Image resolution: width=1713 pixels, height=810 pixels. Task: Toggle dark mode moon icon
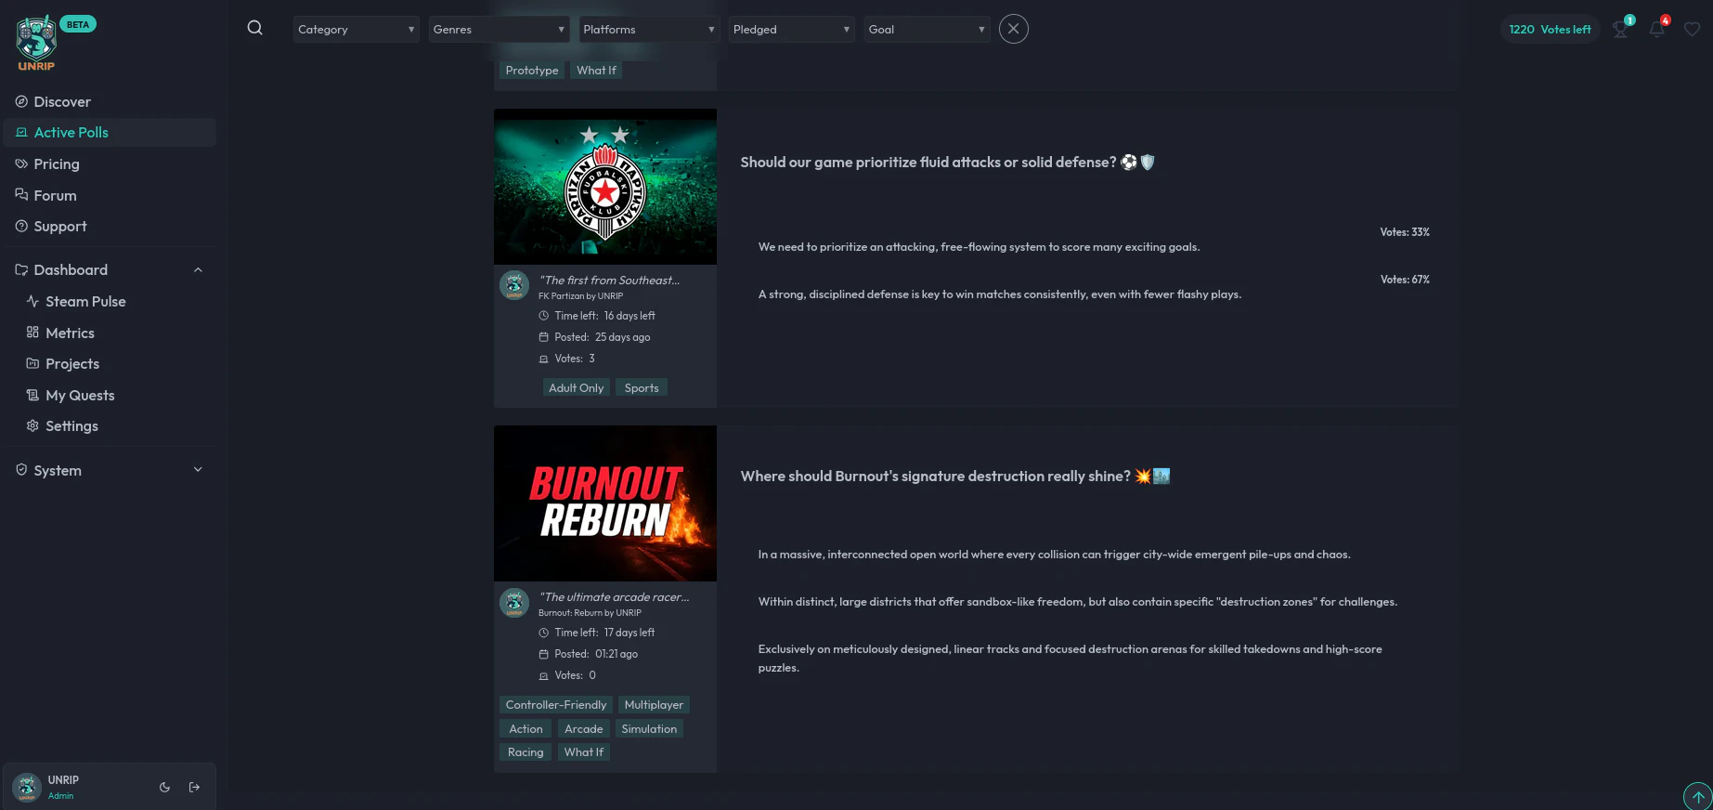[165, 787]
